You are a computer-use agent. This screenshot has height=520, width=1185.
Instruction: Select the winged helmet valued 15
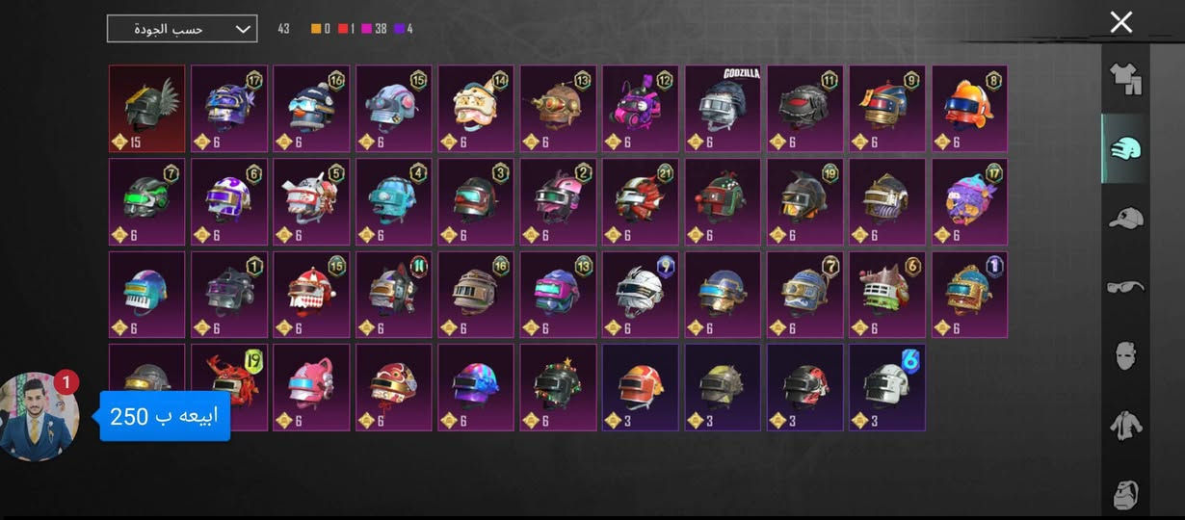click(x=146, y=109)
